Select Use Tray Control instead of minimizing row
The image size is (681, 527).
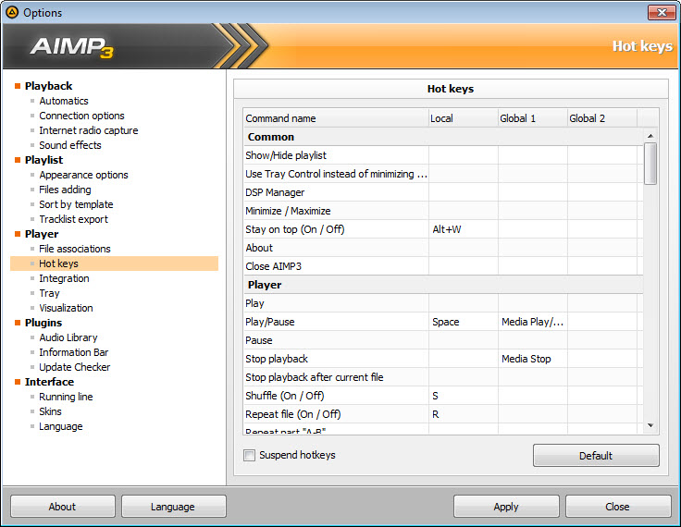coord(443,174)
